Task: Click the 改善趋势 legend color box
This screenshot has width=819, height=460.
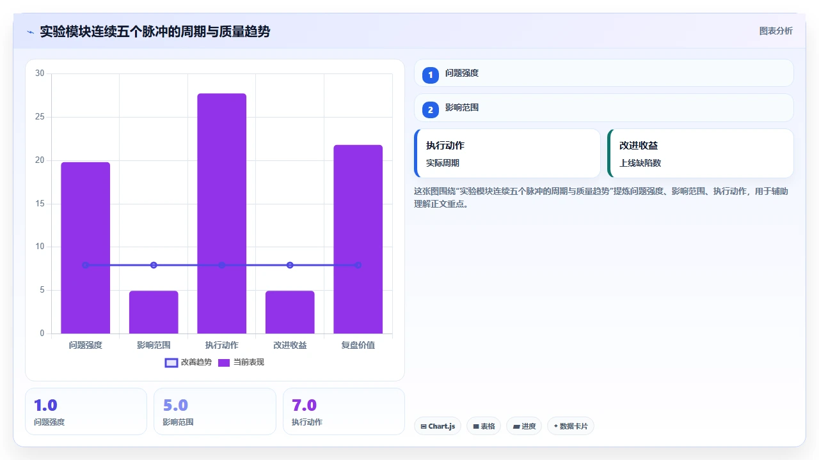Action: pyautogui.click(x=171, y=362)
